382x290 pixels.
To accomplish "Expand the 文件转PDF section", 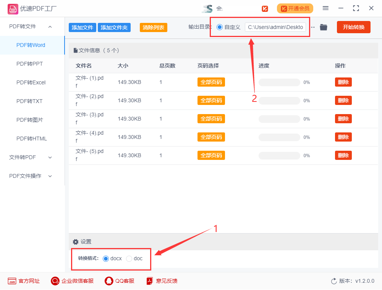I will [x=50, y=158].
